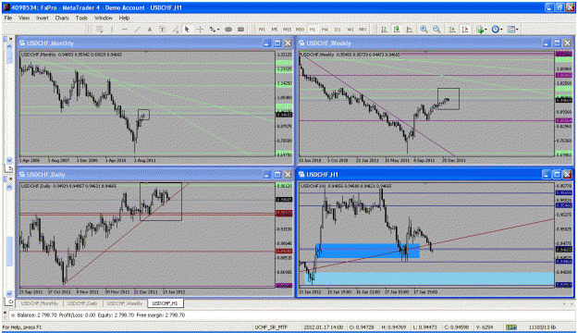Screen dimensions: 578x333
Task: Select the H4 timeframe button
Action: coord(325,30)
